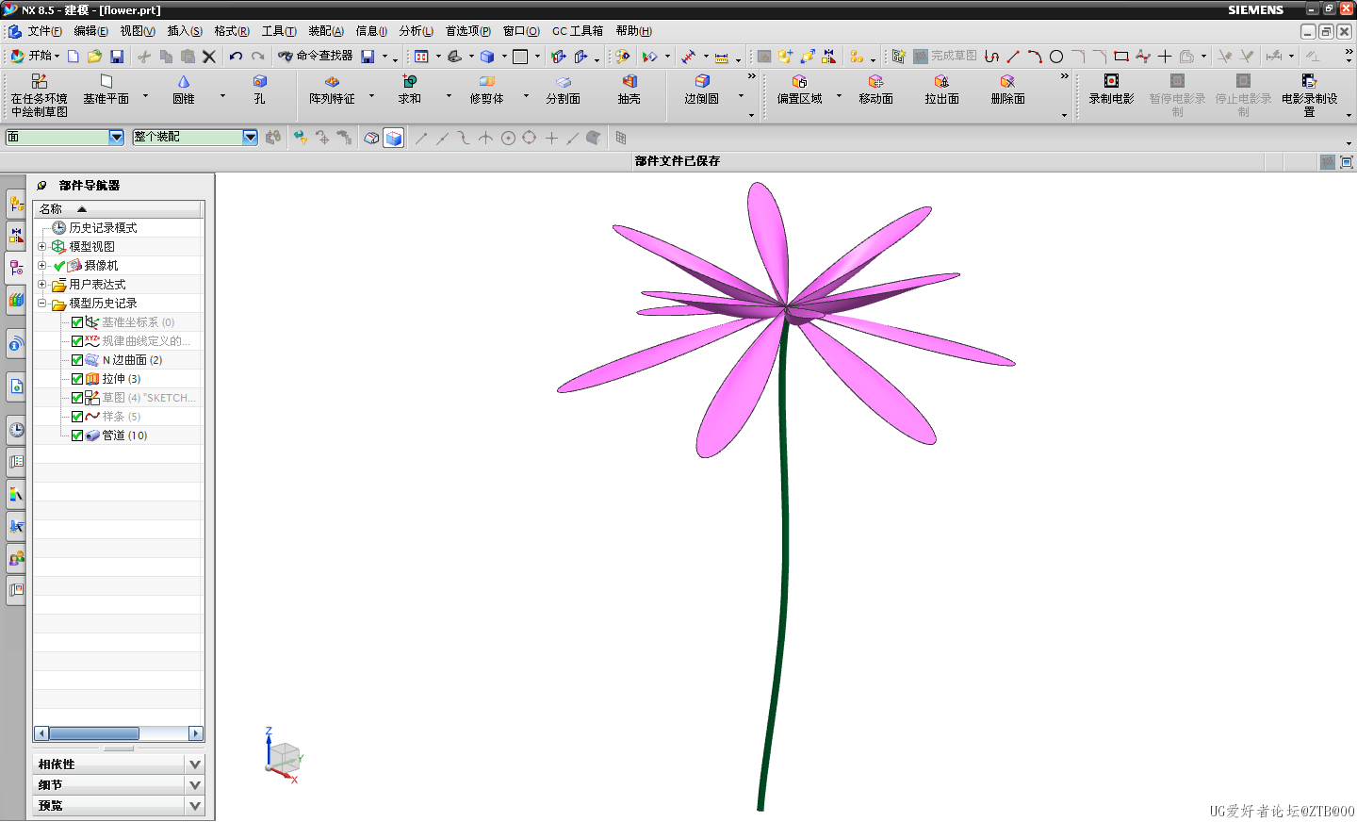Select the Offset Region (偏置区域) tool
Image resolution: width=1357 pixels, height=822 pixels.
799,90
